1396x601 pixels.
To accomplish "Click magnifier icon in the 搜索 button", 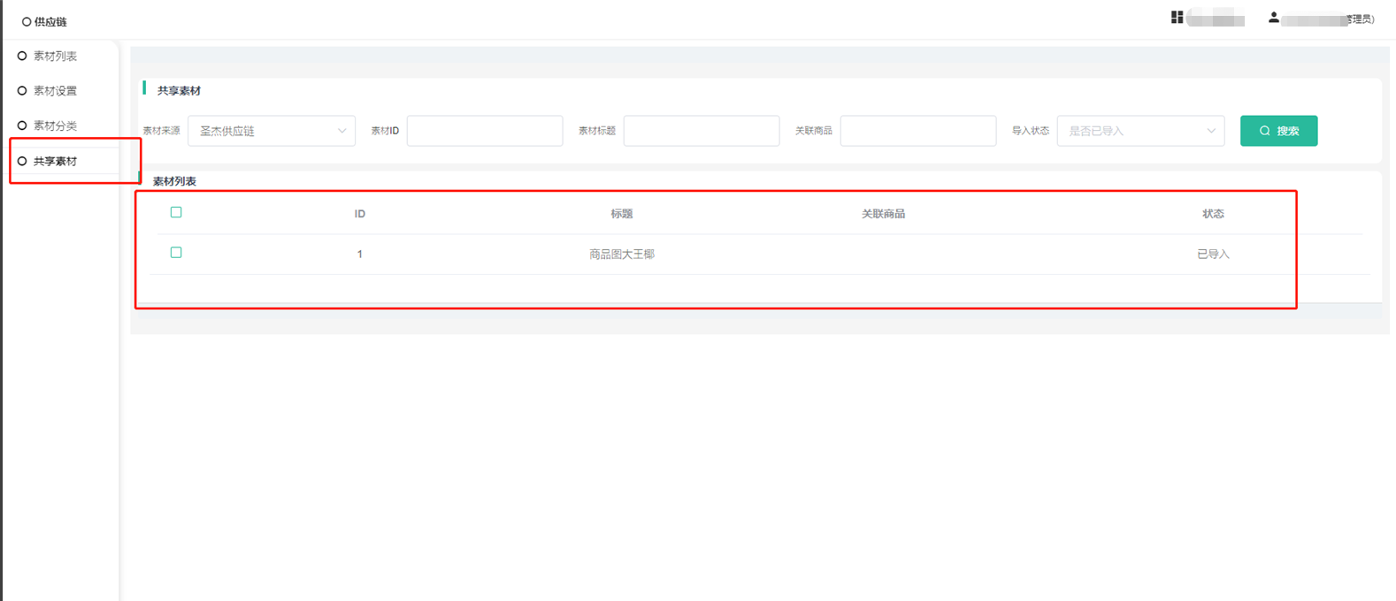I will tap(1264, 131).
